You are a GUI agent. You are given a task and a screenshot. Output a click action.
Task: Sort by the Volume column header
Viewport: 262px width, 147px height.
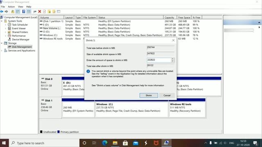[52, 17]
